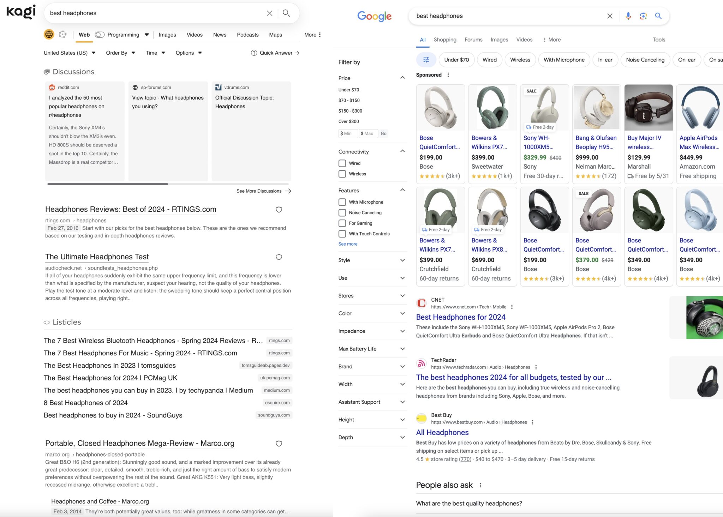723x517 pixels.
Task: Click the globe lens icon under Kagi's search bar
Action: pyautogui.click(x=49, y=34)
